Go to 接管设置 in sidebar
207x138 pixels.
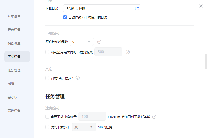[x=14, y=43]
